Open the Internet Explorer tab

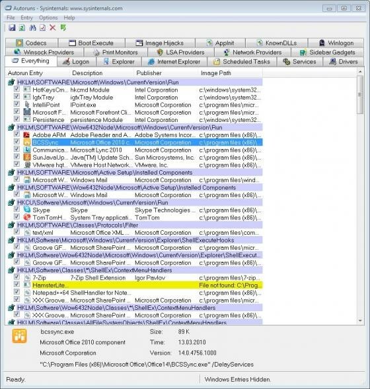pos(174,62)
